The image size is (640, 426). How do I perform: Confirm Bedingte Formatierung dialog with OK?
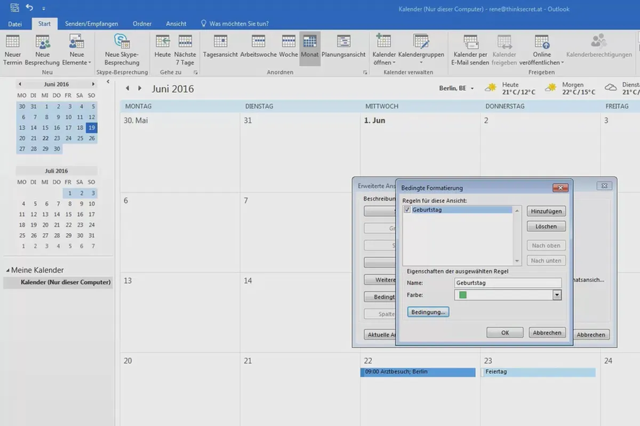click(x=505, y=333)
